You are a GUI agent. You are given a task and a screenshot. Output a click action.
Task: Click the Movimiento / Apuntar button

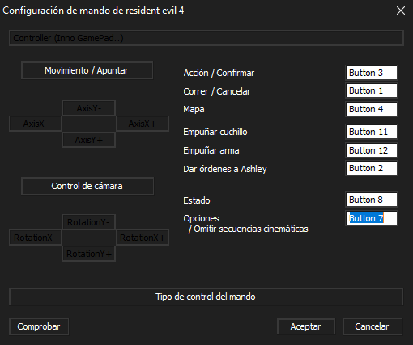pyautogui.click(x=87, y=70)
